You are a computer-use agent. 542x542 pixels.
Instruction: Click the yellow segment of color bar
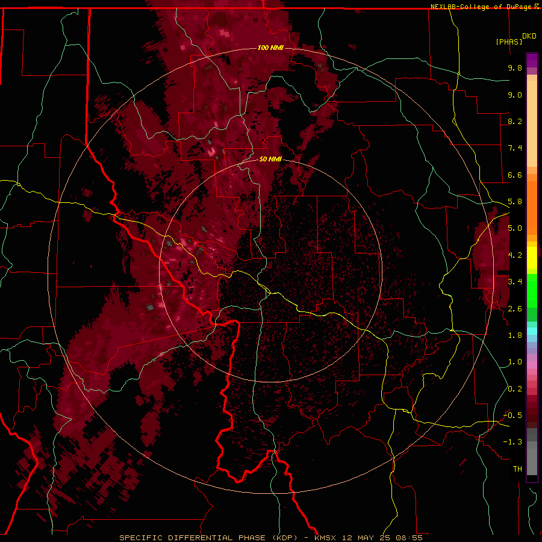click(532, 258)
